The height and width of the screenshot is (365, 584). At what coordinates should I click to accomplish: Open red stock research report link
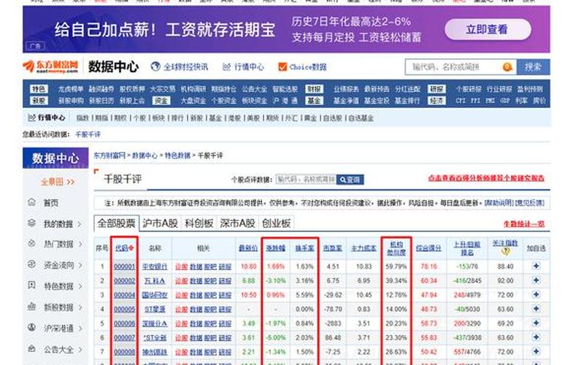[x=486, y=178]
